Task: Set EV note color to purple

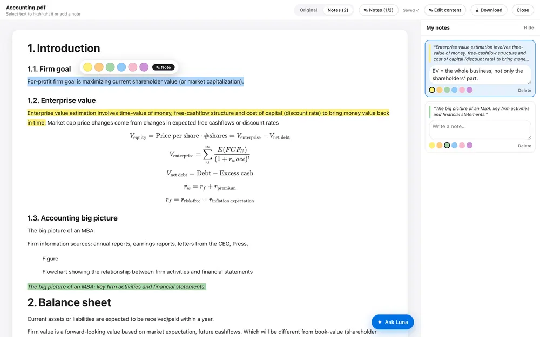Action: click(469, 90)
